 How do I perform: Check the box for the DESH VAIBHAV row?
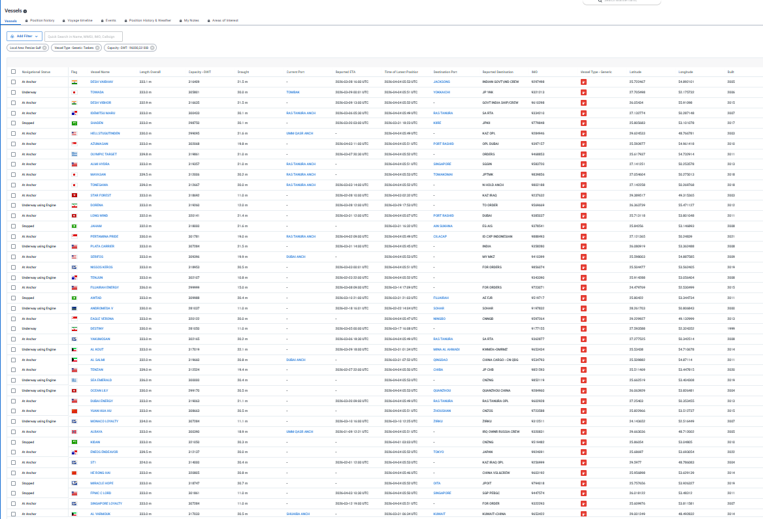pyautogui.click(x=13, y=82)
